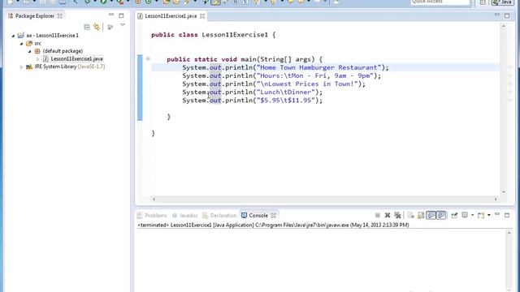Collapse All in Package Explorer
The height and width of the screenshot is (292, 520).
pos(87,27)
